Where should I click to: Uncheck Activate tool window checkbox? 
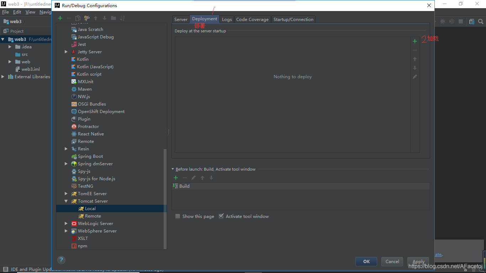221,216
